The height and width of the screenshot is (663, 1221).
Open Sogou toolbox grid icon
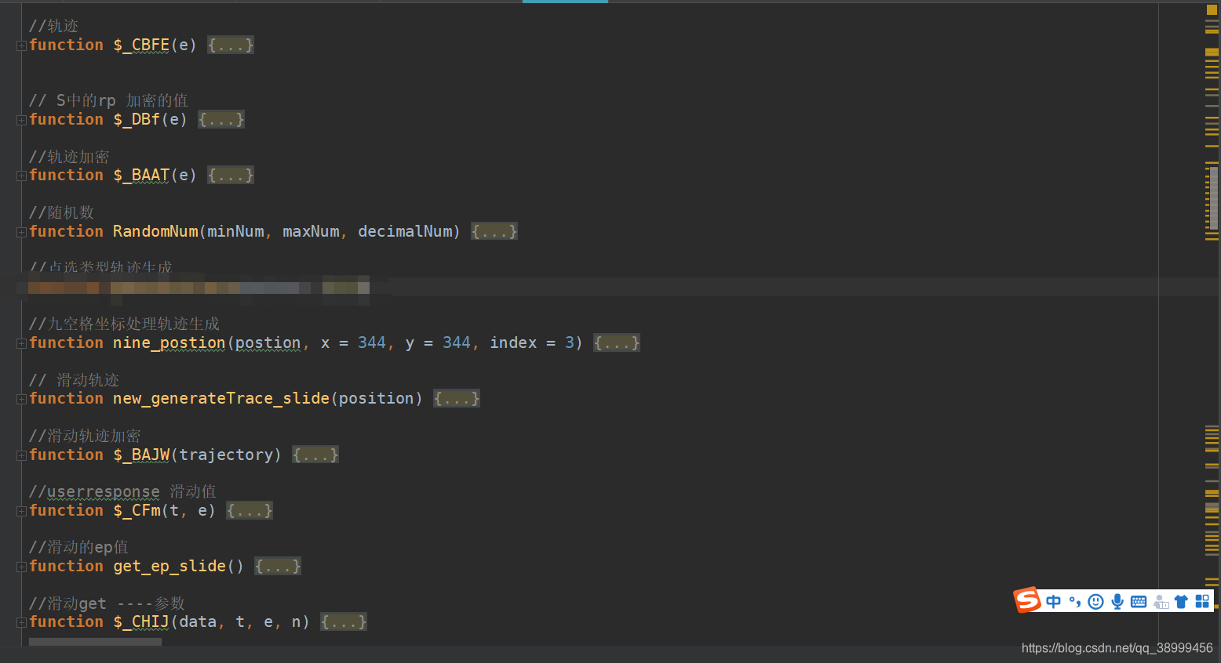point(1202,601)
